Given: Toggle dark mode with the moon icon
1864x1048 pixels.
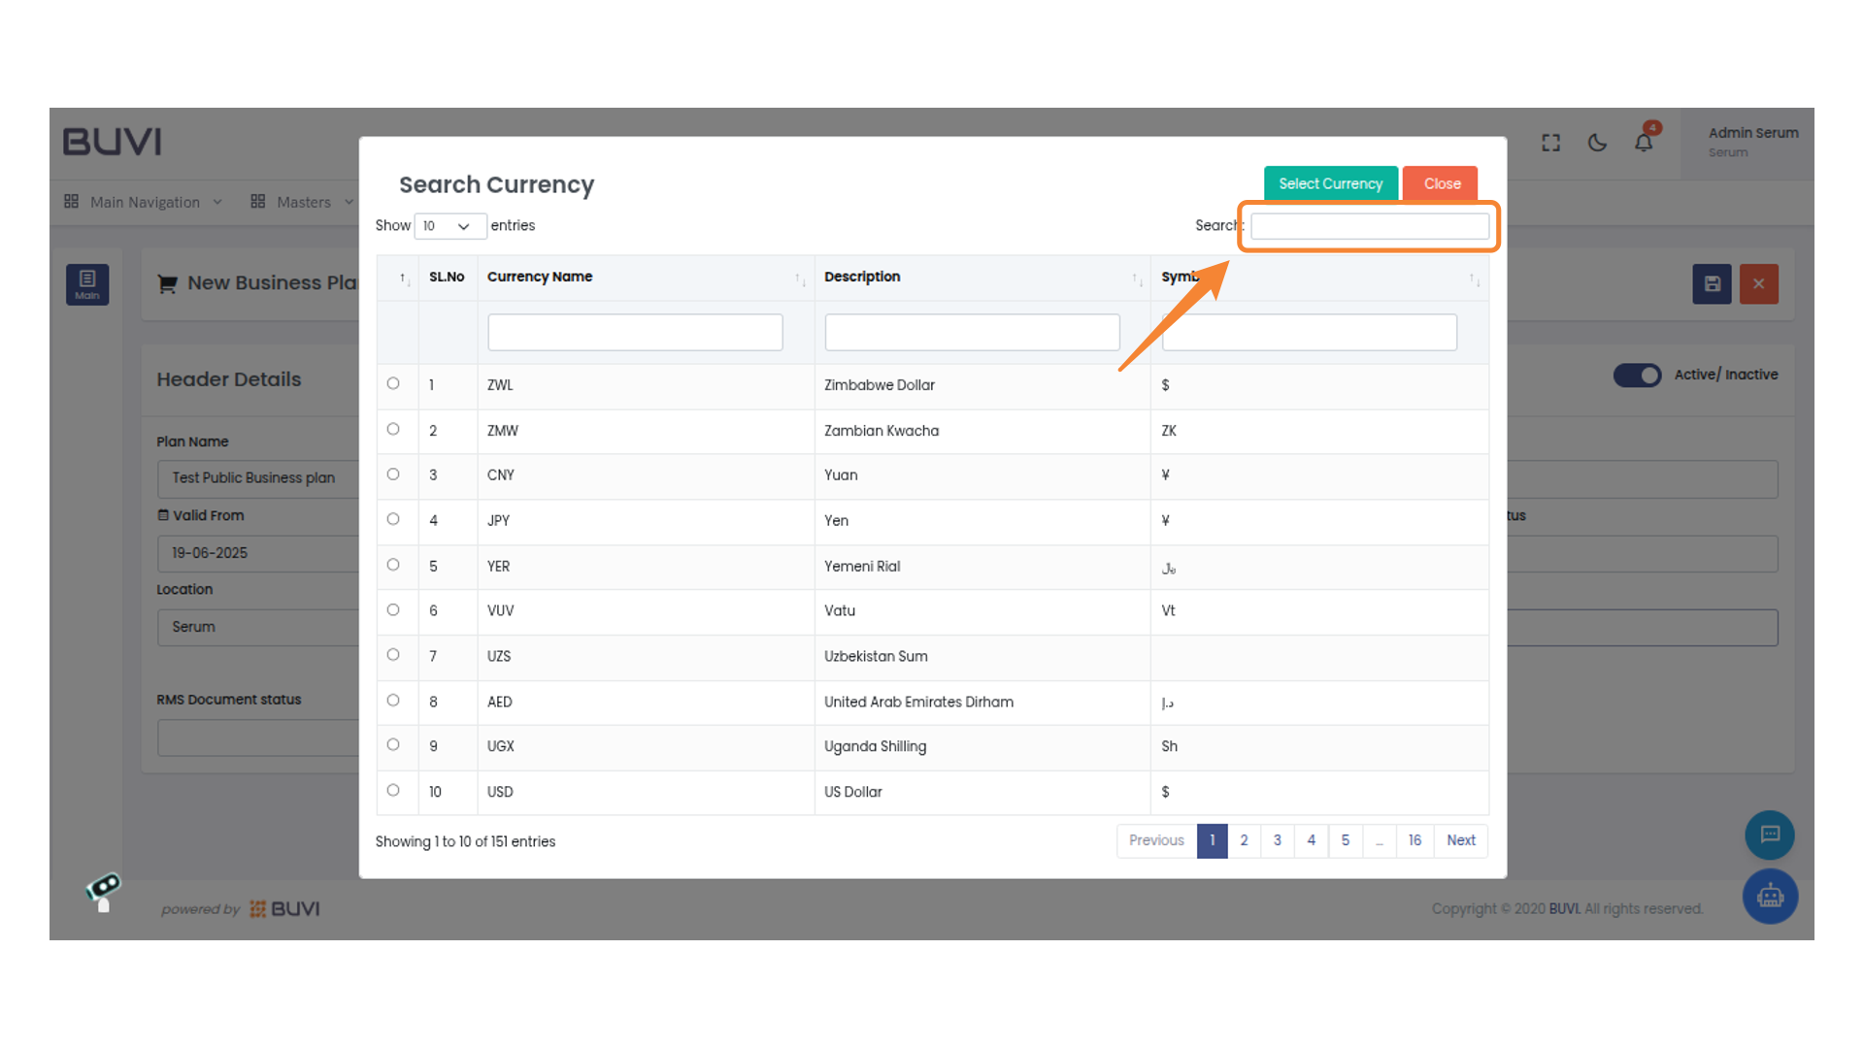Looking at the screenshot, I should pyautogui.click(x=1597, y=142).
